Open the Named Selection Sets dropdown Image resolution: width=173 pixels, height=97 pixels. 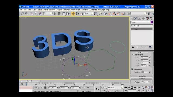pyautogui.click(x=138, y=13)
